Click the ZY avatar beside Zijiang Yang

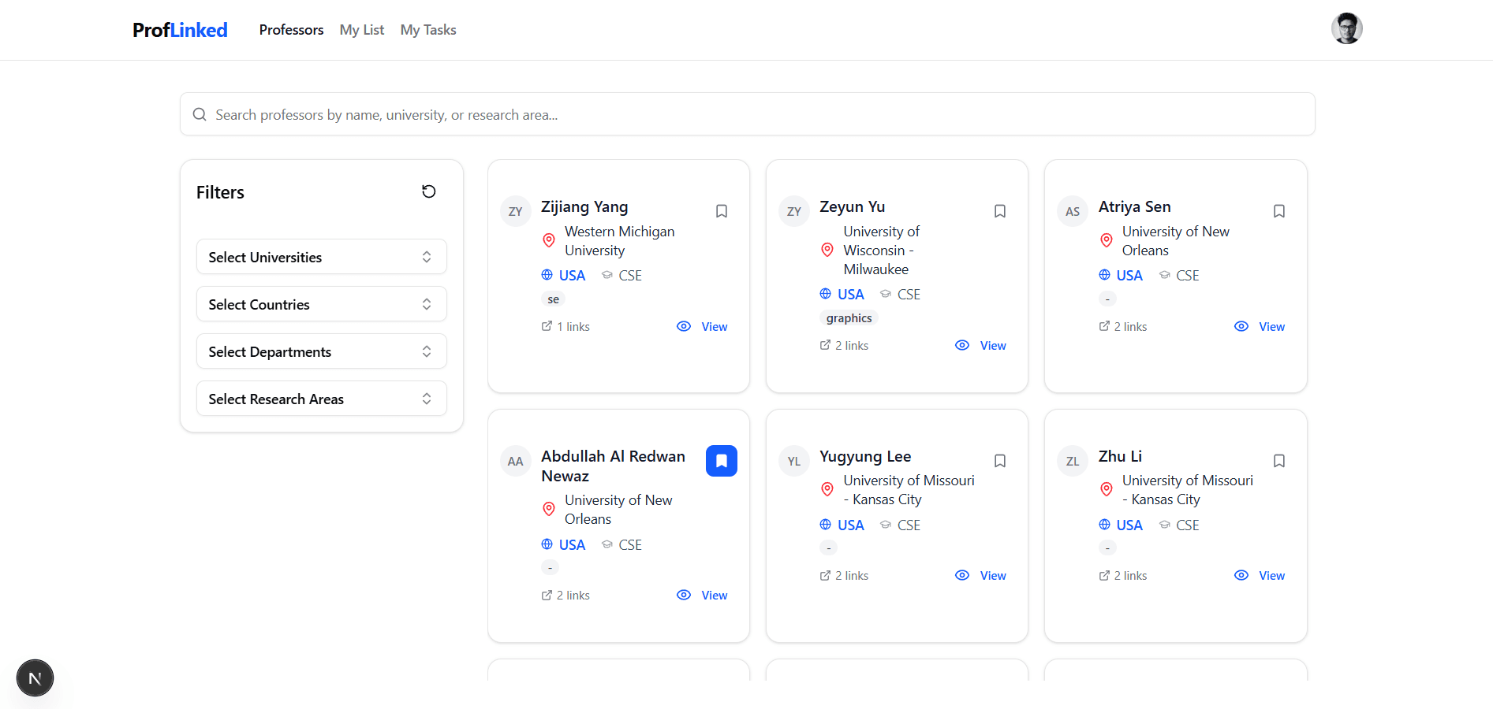coord(516,211)
